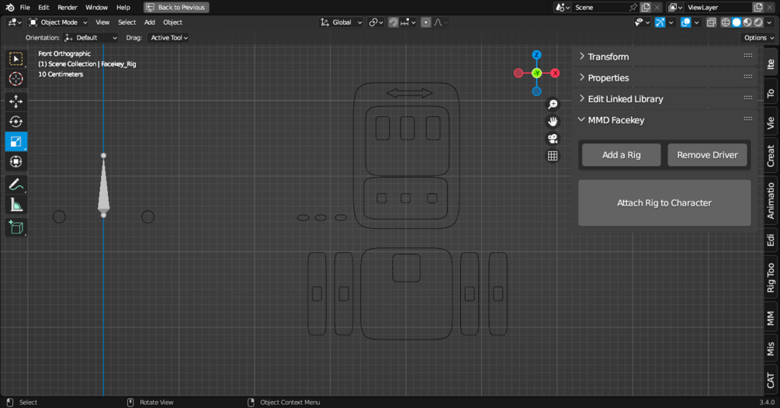Screen dimensions: 780x408
Task: Click the Add a Rig button
Action: click(x=622, y=155)
